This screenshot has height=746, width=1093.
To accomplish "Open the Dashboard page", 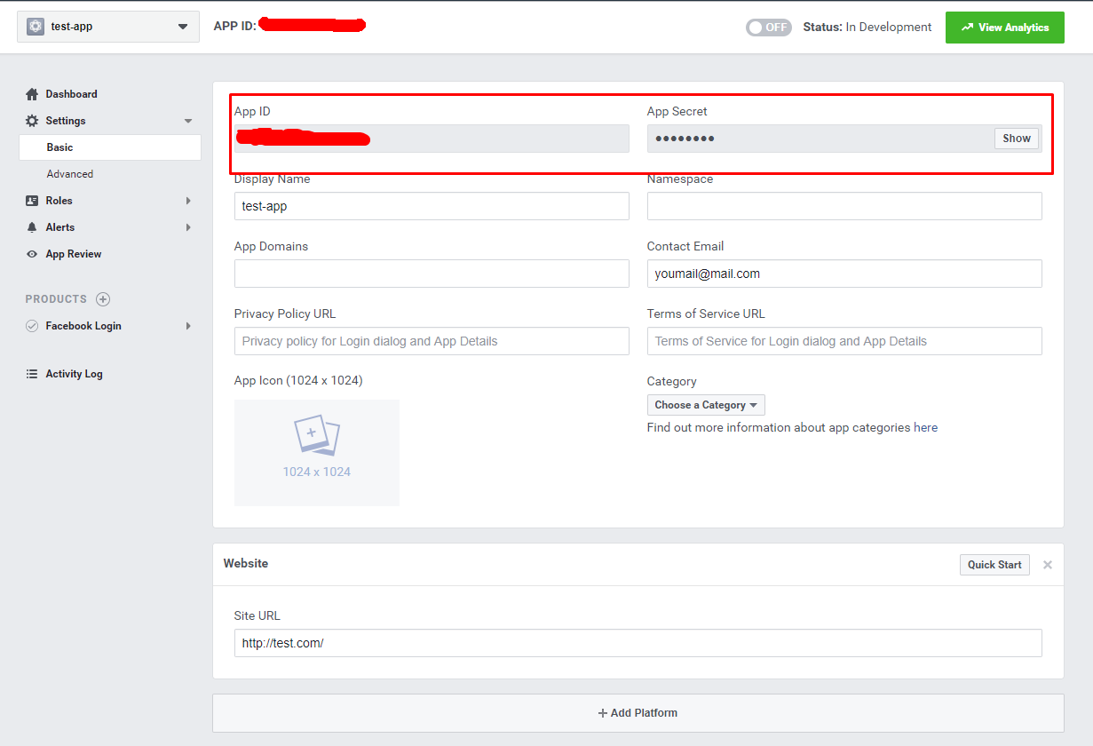I will (x=72, y=94).
